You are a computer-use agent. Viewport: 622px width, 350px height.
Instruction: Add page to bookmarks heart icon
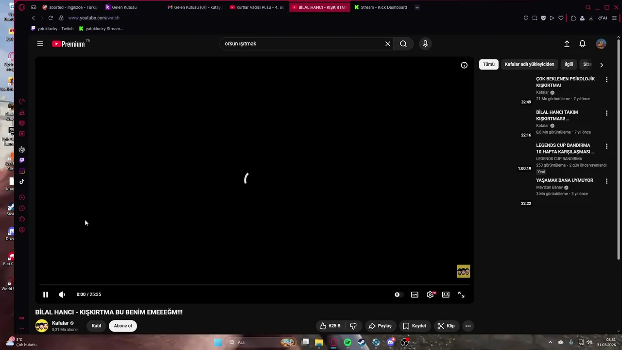(561, 18)
